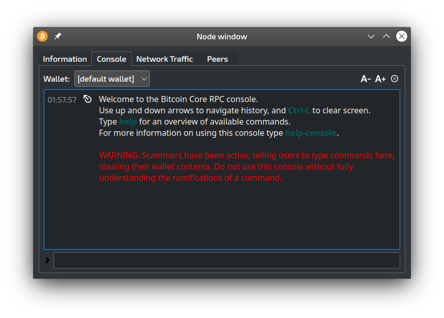The image size is (444, 318).
Task: Click the 'Node window' title text
Action: tap(222, 37)
